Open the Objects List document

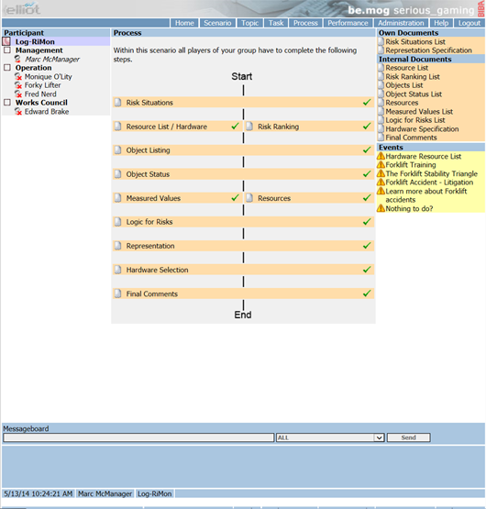[403, 85]
